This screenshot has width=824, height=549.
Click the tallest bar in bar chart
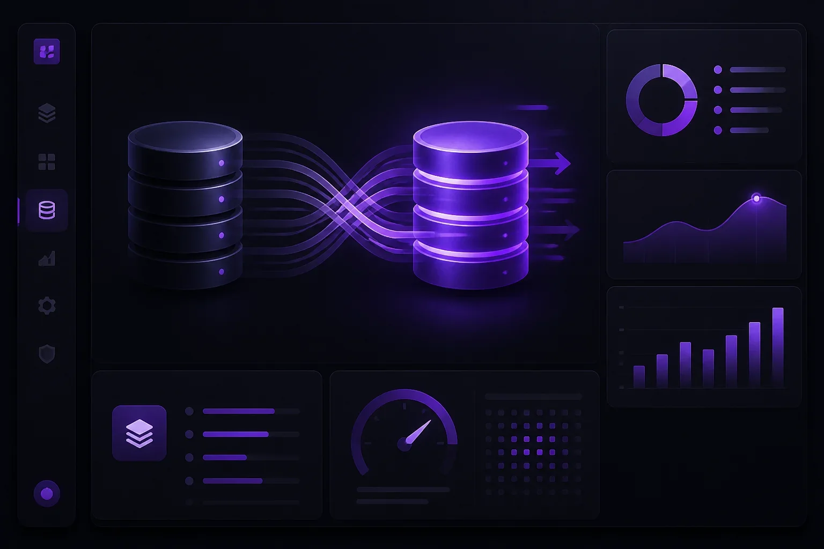[x=778, y=347]
